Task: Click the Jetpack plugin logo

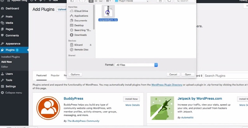Action: click(162, 108)
